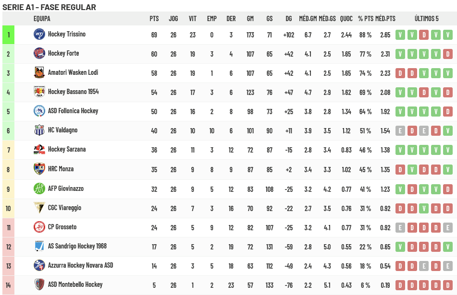Sort table by PTS column header
The height and width of the screenshot is (295, 457).
pyautogui.click(x=154, y=19)
